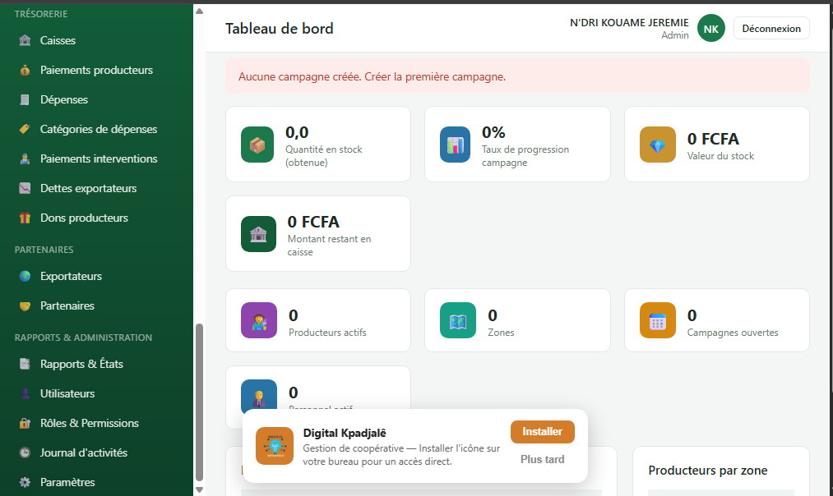The height and width of the screenshot is (496, 833).
Task: Click the gear icon for Paramètres
Action: coord(25,482)
